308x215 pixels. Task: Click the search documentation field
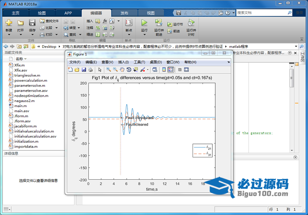(x=262, y=13)
